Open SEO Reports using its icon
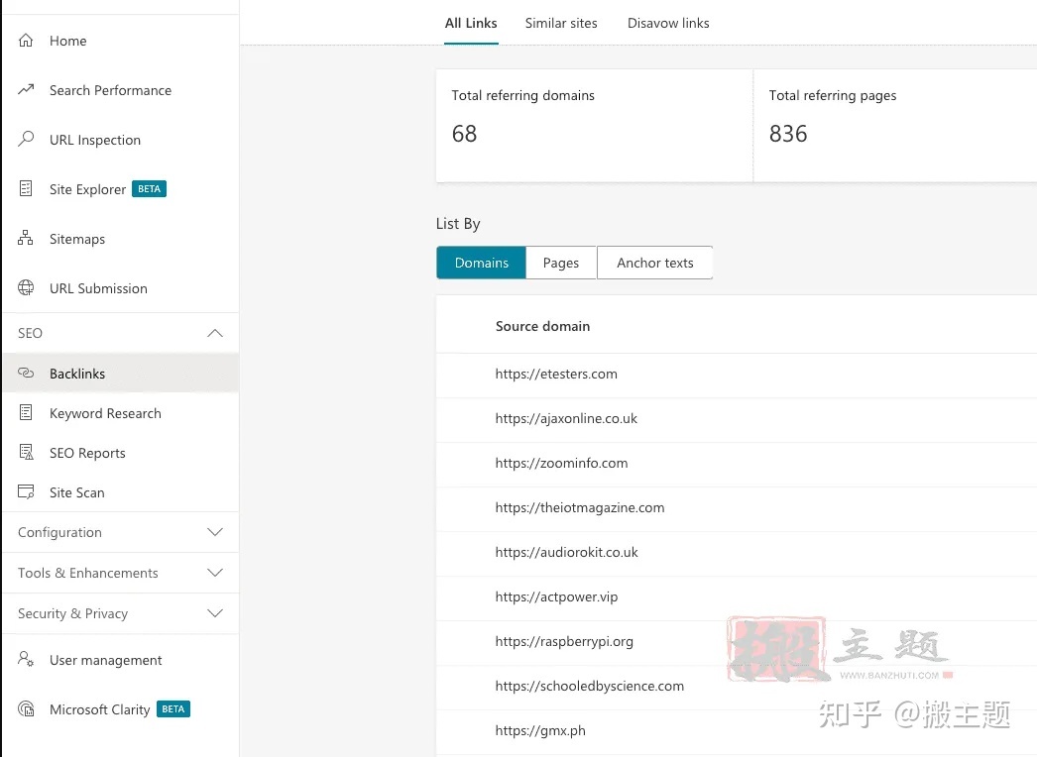1037x757 pixels. (27, 453)
